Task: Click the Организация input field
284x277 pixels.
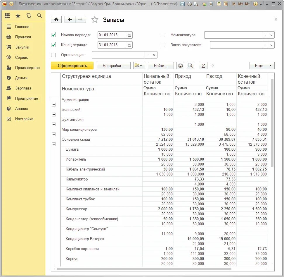Action: click(x=118, y=55)
